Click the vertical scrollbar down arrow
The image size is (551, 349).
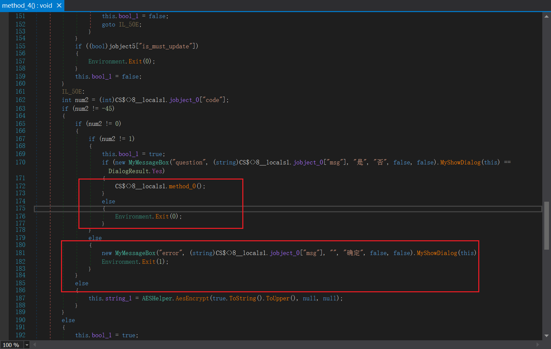click(547, 335)
